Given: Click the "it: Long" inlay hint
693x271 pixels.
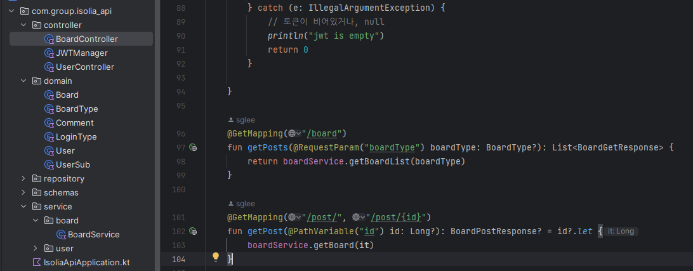Looking at the screenshot, I should coord(621,231).
